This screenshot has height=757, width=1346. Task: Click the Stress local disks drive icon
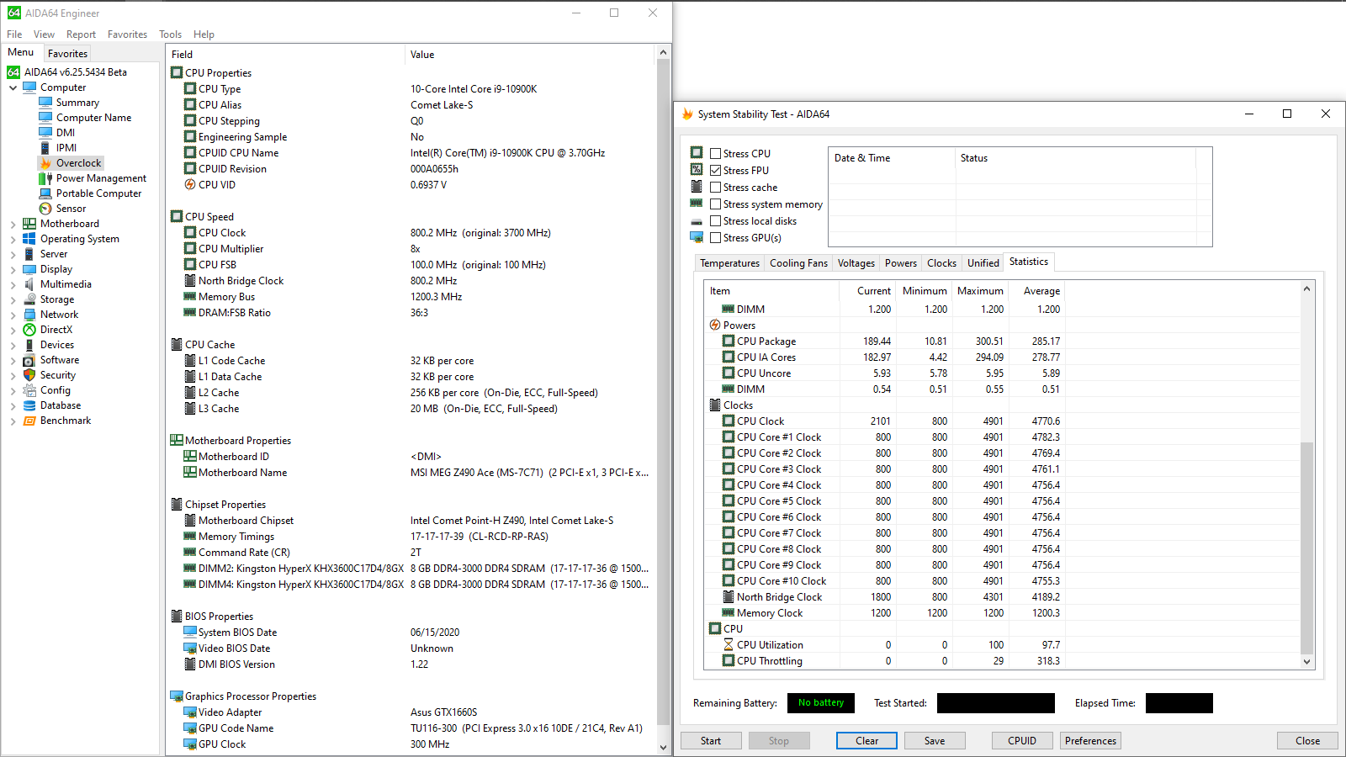point(697,221)
